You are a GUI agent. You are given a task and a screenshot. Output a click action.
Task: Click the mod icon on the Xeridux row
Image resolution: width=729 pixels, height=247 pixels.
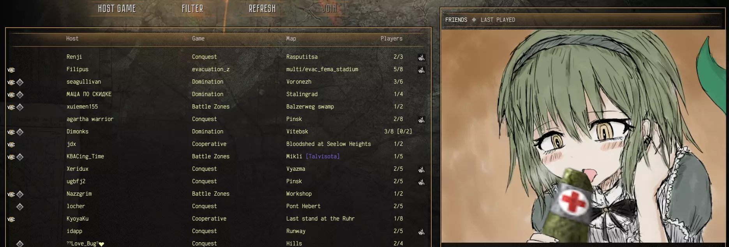[x=421, y=169]
